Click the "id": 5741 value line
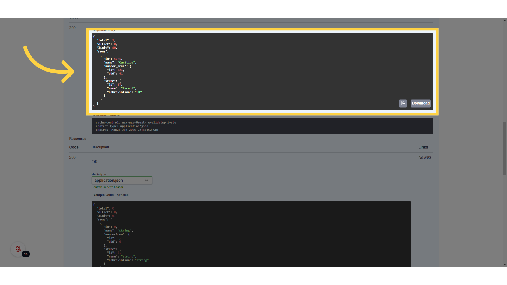Image resolution: width=507 pixels, height=285 pixels. point(113,59)
